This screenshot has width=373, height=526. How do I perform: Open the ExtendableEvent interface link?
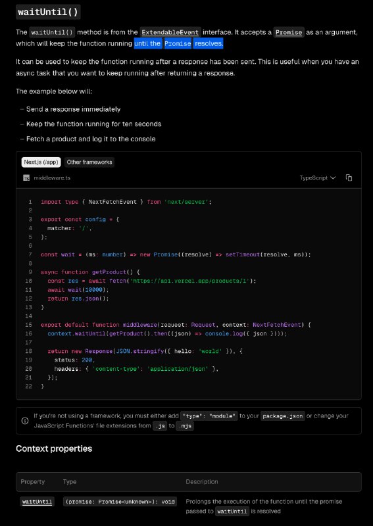click(x=170, y=32)
